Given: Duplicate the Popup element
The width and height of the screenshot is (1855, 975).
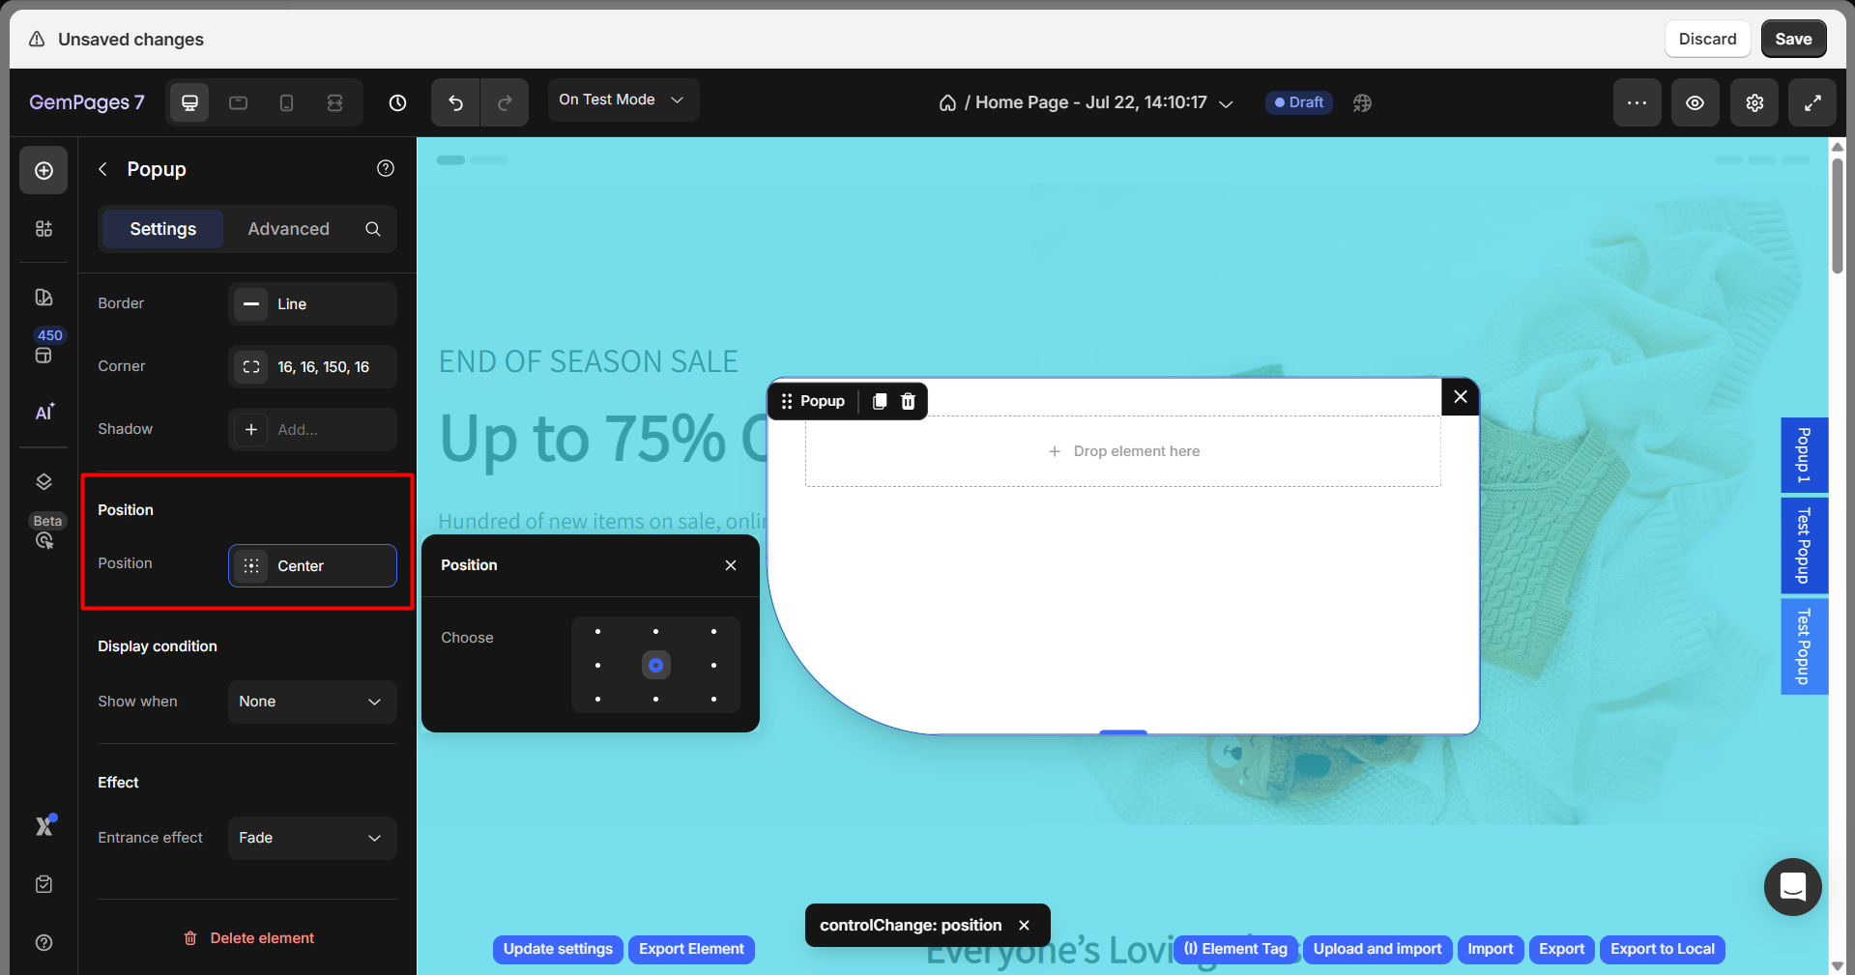Looking at the screenshot, I should (x=880, y=401).
